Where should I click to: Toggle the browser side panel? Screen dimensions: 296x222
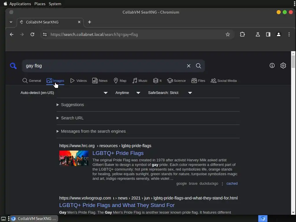[268, 34]
